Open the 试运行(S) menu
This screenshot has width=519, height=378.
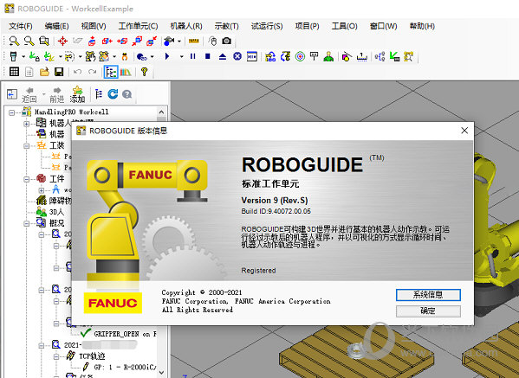(267, 26)
